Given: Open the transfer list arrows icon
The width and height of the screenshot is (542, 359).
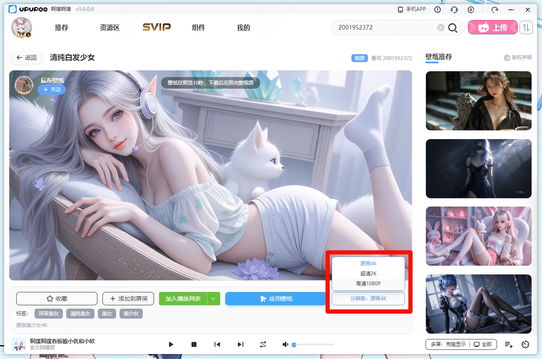Looking at the screenshot, I should tap(526, 27).
